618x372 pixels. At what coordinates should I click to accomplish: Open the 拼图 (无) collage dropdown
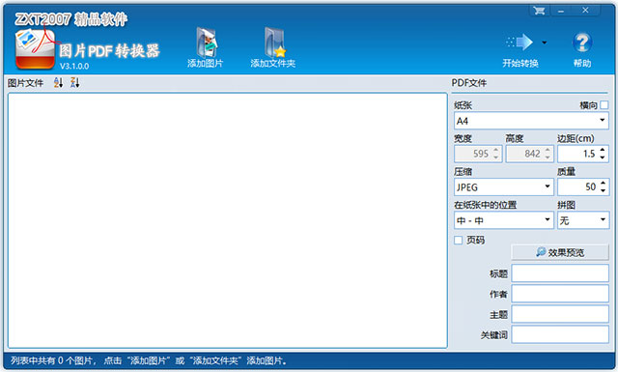click(x=583, y=220)
